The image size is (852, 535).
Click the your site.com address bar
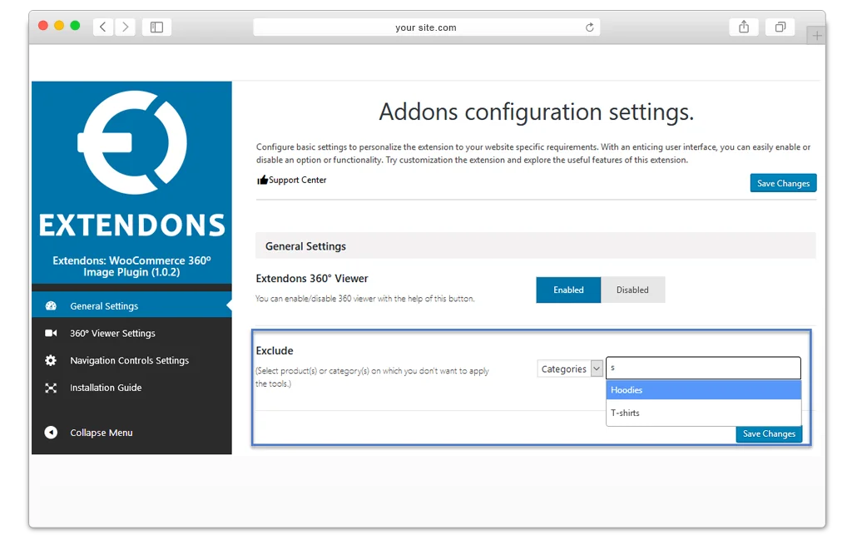tap(426, 27)
